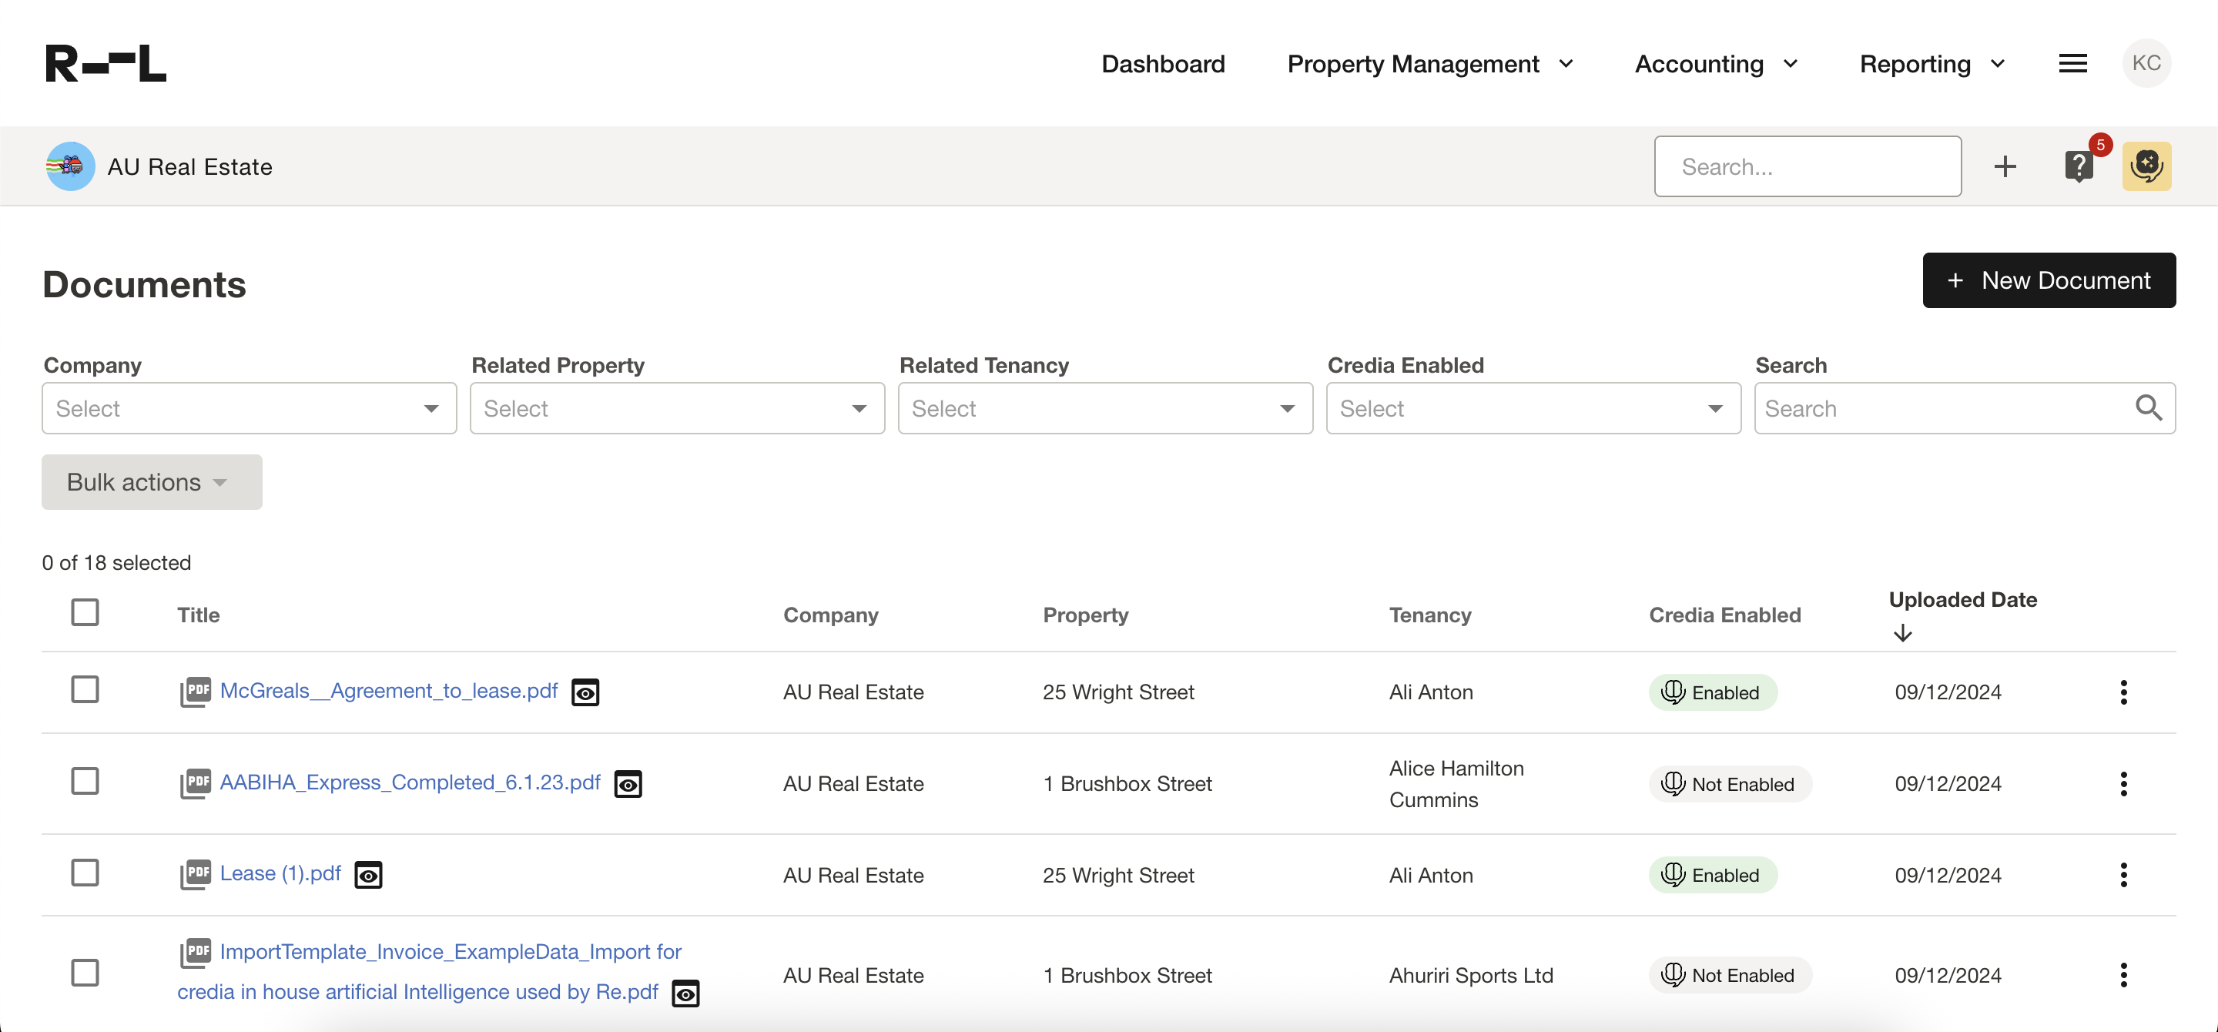Click the AU Real Estate title text
Viewport: 2218px width, 1032px height.
click(x=189, y=167)
